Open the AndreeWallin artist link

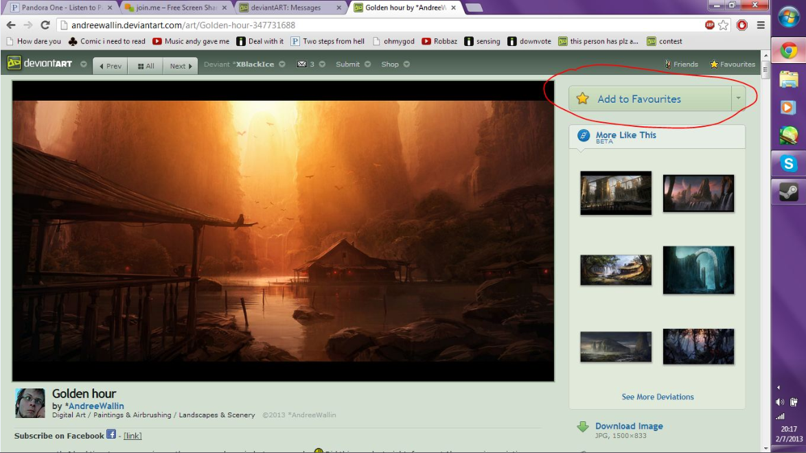pos(96,406)
